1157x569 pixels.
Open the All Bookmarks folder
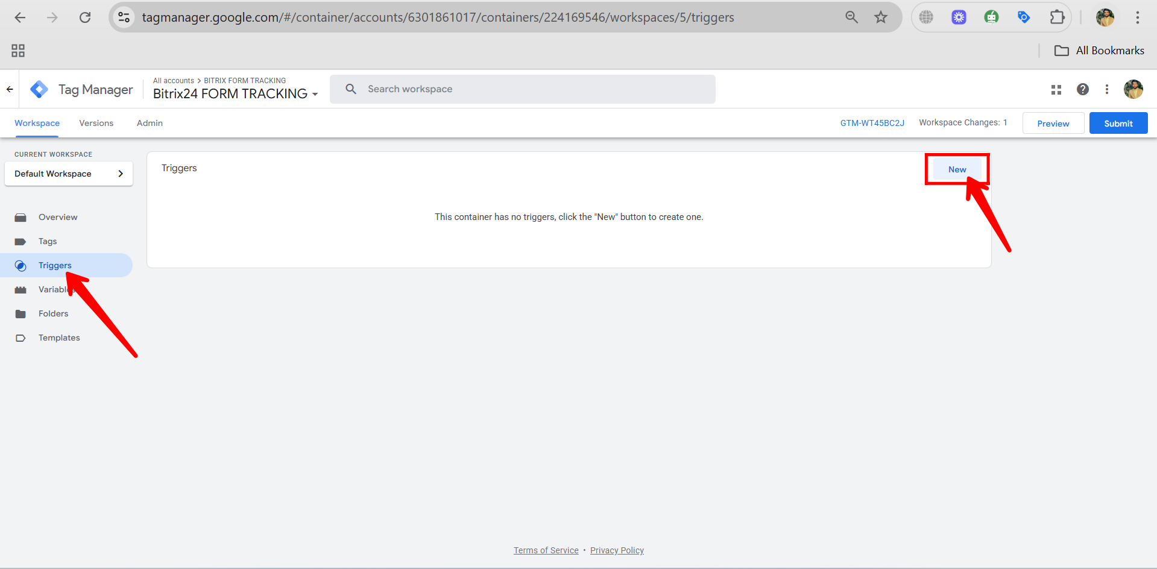tap(1099, 51)
